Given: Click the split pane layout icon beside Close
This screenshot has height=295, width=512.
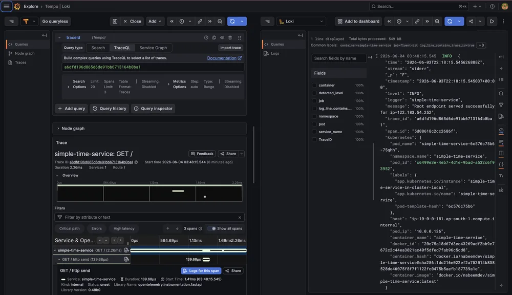Looking at the screenshot, I should [x=115, y=21].
